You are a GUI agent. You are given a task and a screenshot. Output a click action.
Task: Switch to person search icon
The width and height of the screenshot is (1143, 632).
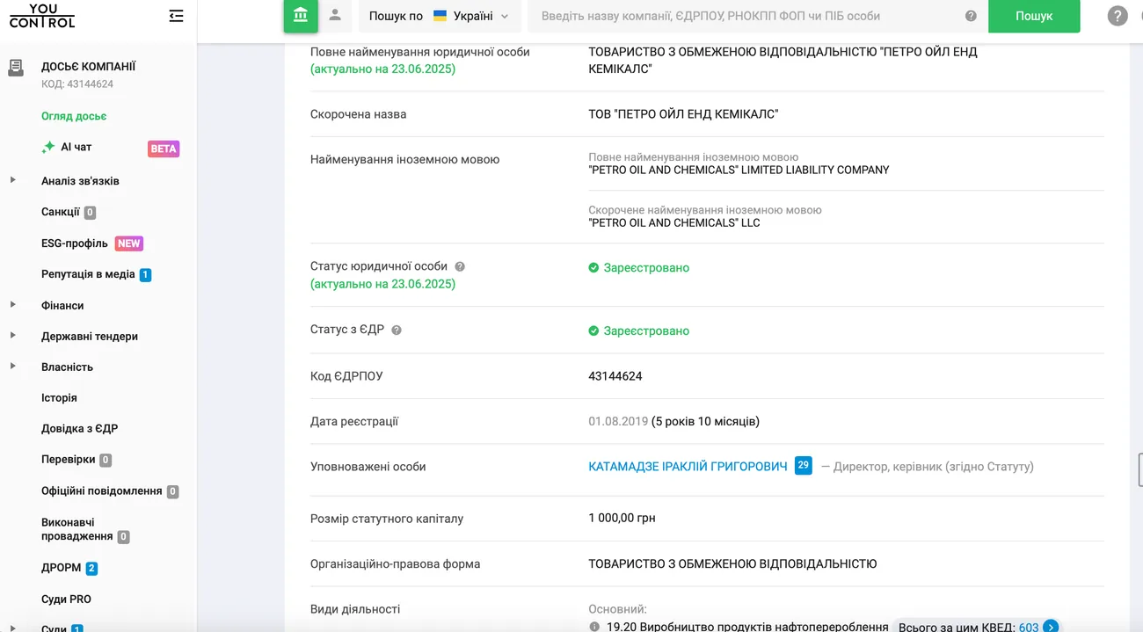[335, 16]
